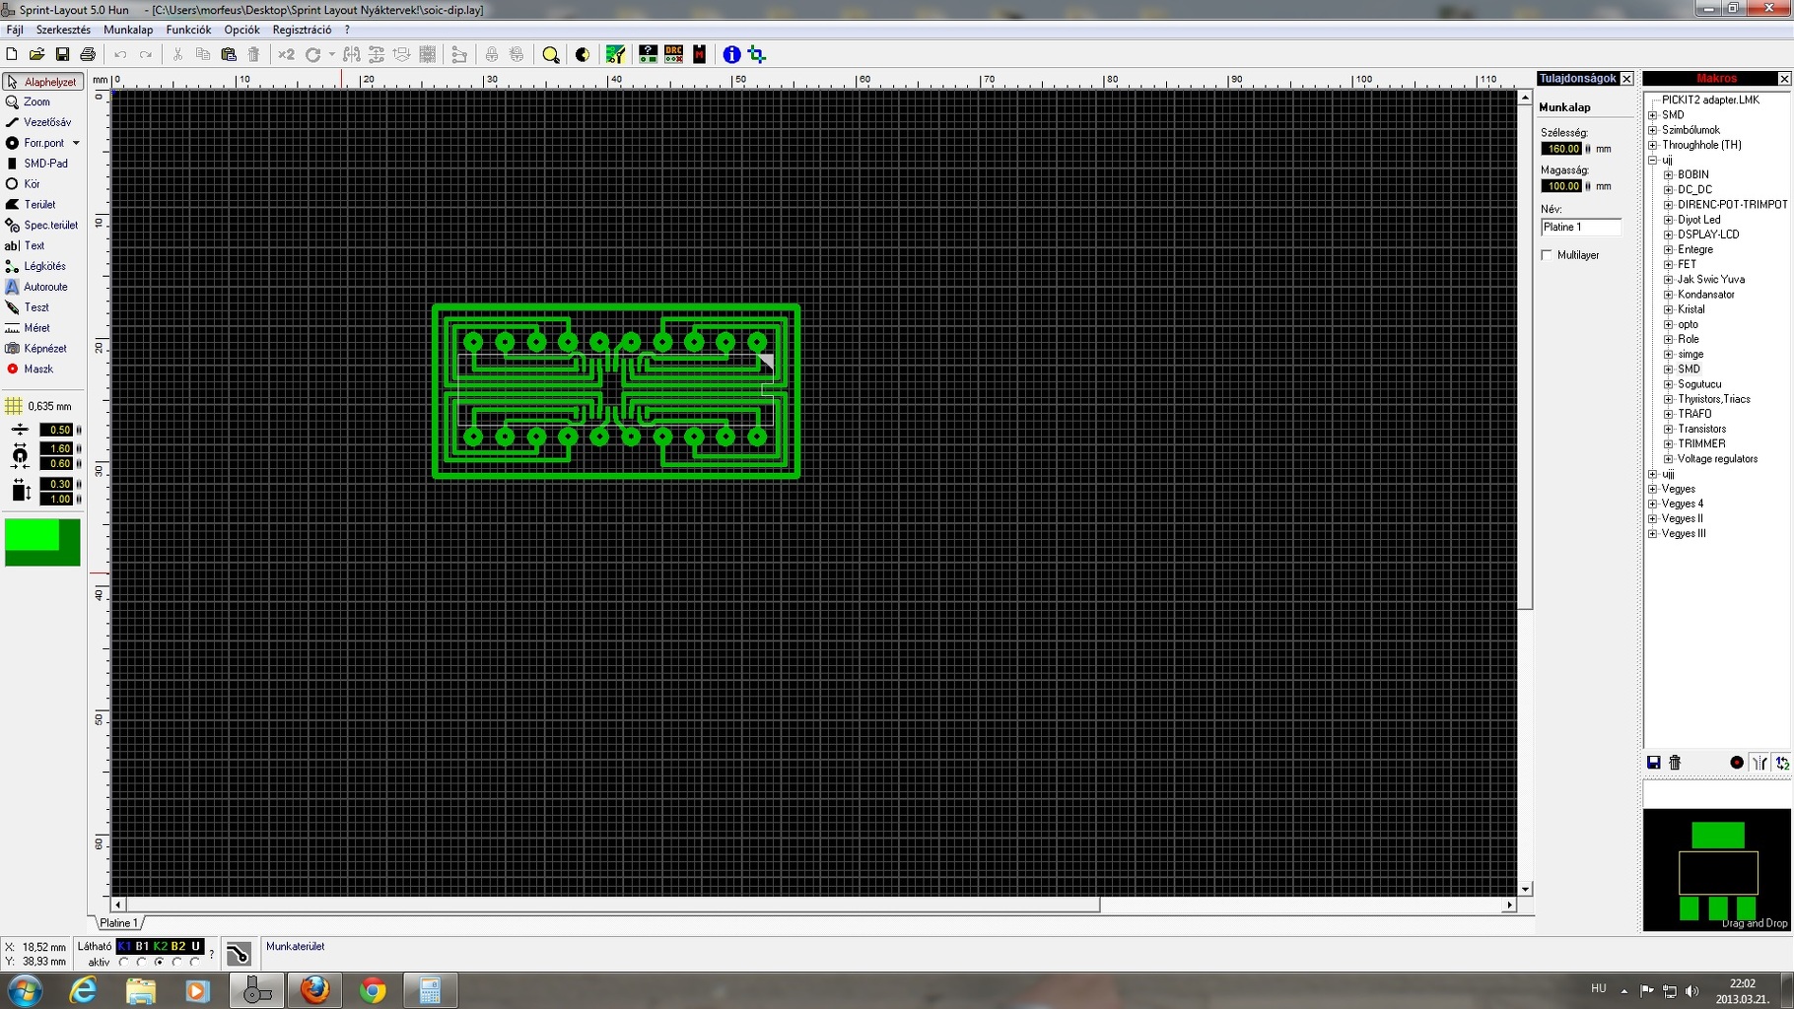Toggle visibility of K1 layer label

(x=124, y=946)
